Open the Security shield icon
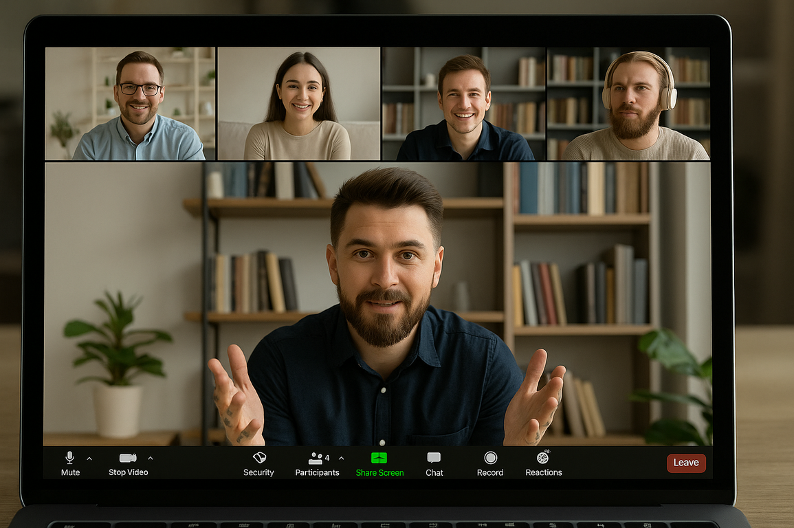 click(259, 458)
